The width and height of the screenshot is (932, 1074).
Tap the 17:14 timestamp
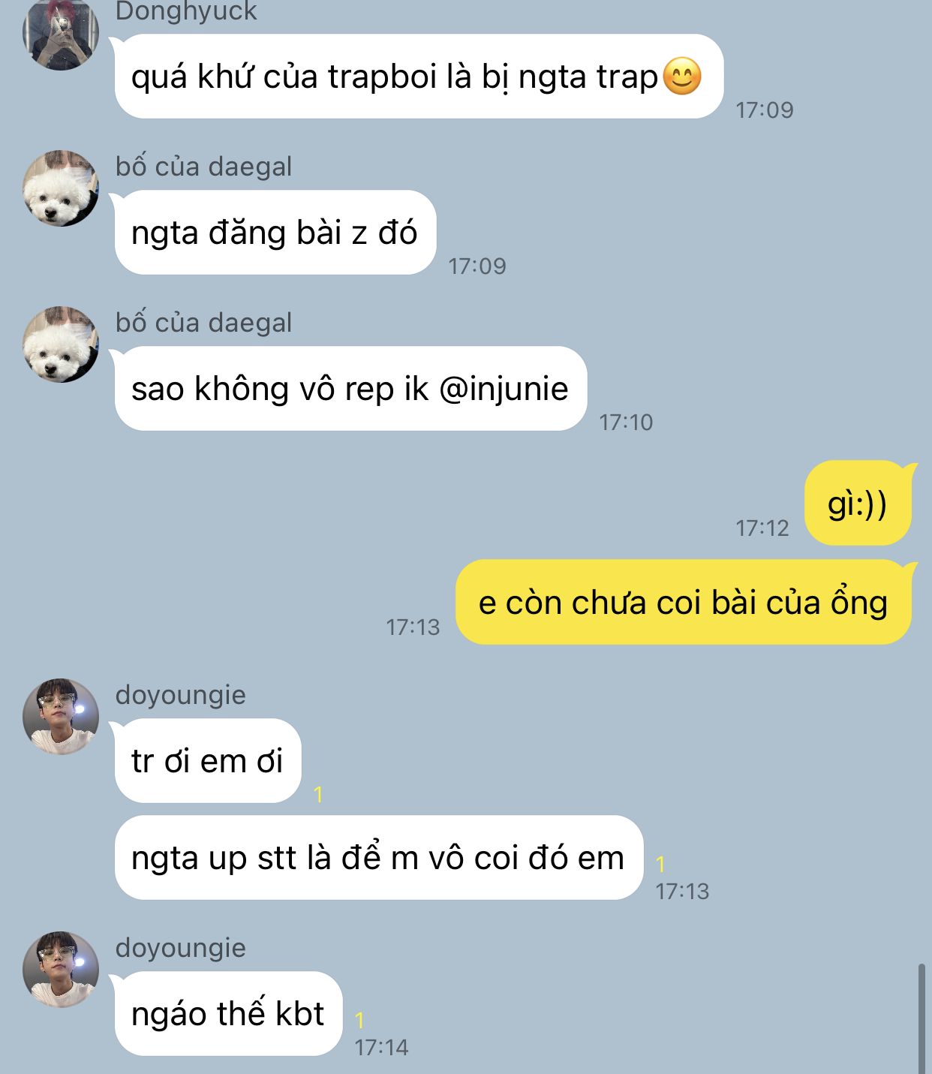[381, 1047]
